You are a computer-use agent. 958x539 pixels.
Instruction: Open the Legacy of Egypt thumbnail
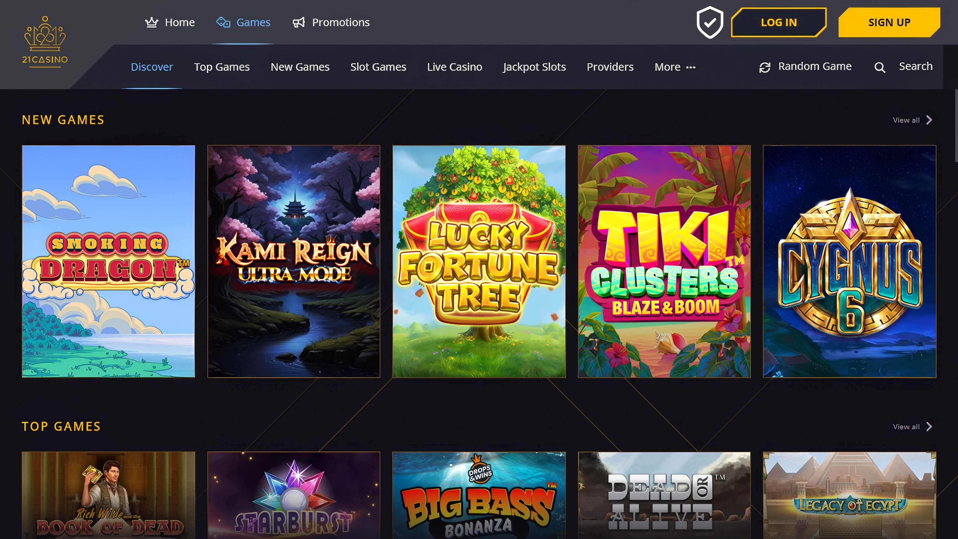(849, 495)
